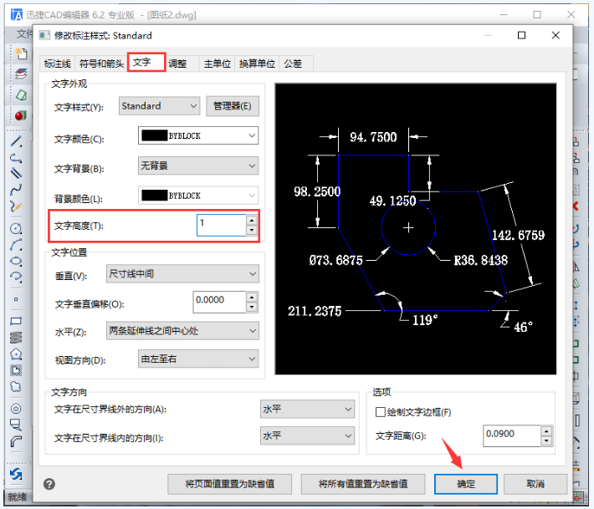Viewport: 594px width, 509px height.
Task: Open the 文字背景(B) 无背景 dropdown
Action: (198, 165)
